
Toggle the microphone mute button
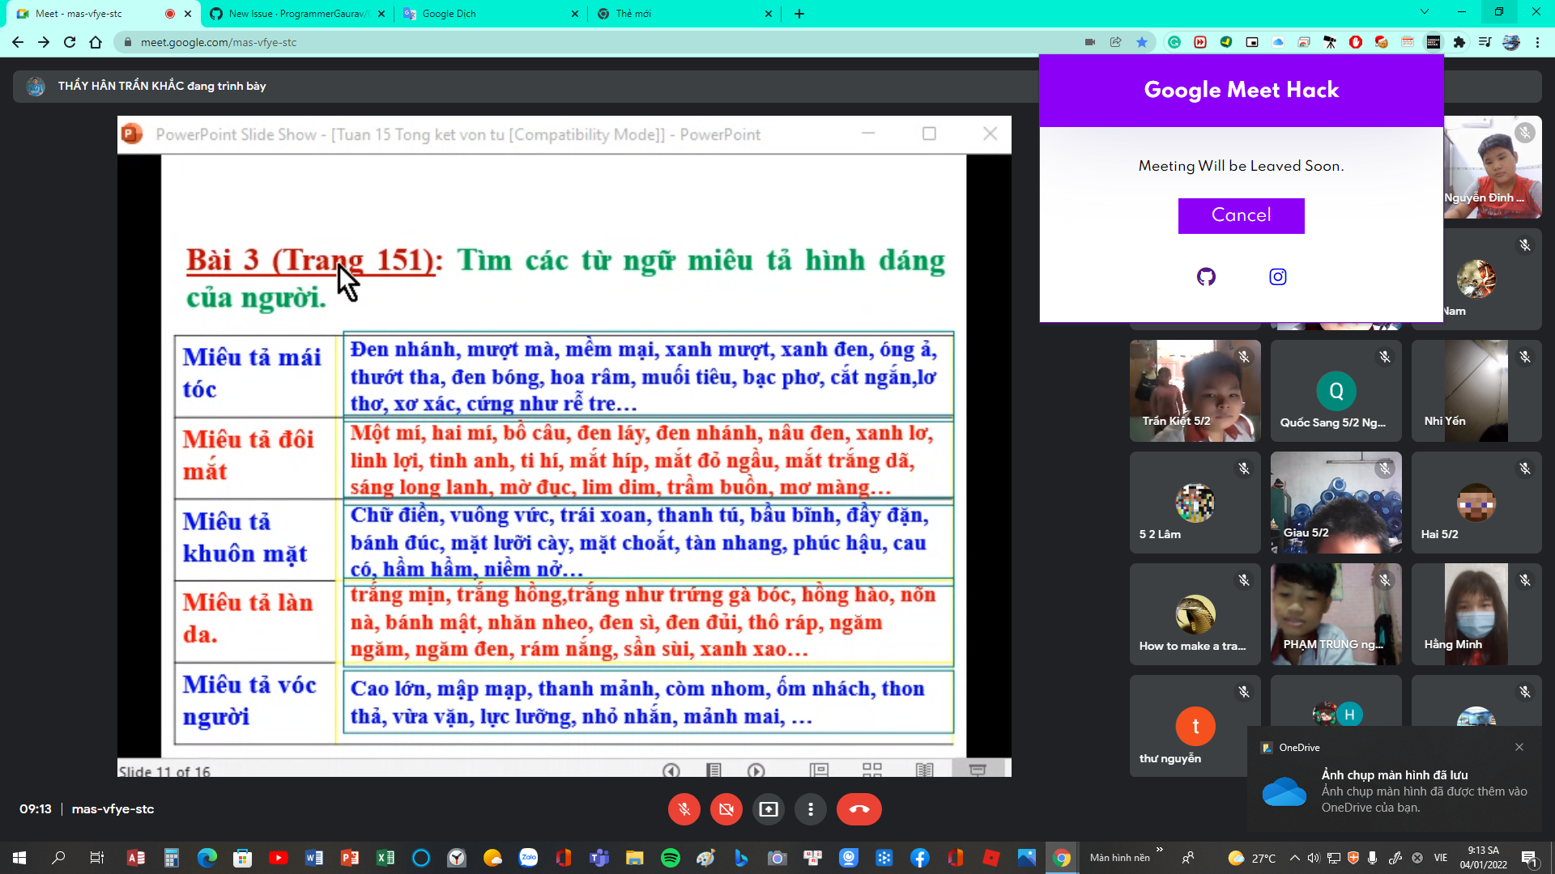(684, 809)
